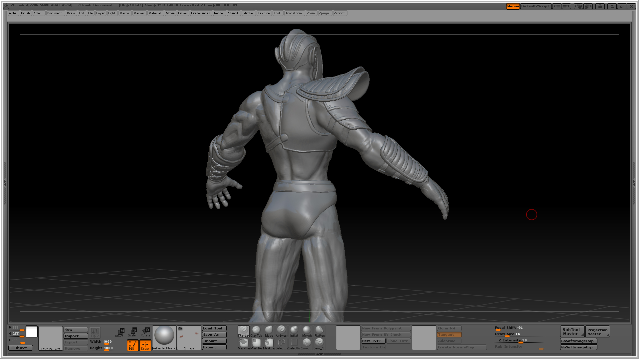Viewport: 639px width, 359px height.
Task: Click the Save As button
Action: (214, 335)
